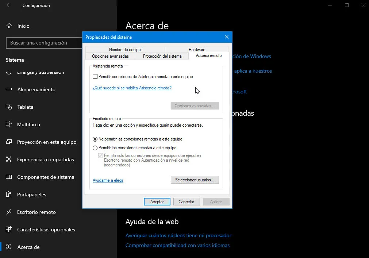Click the Almacenamiento storage icon
Viewport: 369px width, 258px height.
click(x=9, y=89)
